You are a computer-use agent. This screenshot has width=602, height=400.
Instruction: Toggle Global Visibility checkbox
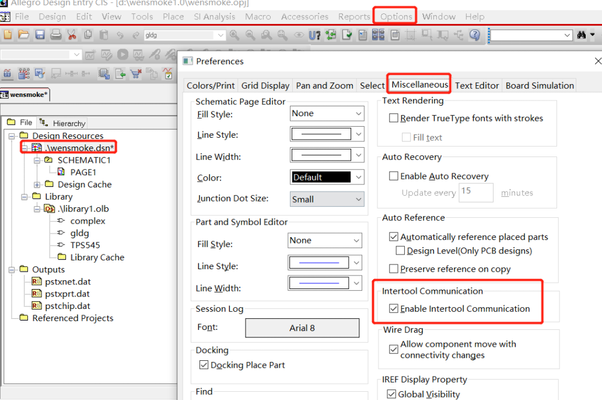[x=391, y=394]
